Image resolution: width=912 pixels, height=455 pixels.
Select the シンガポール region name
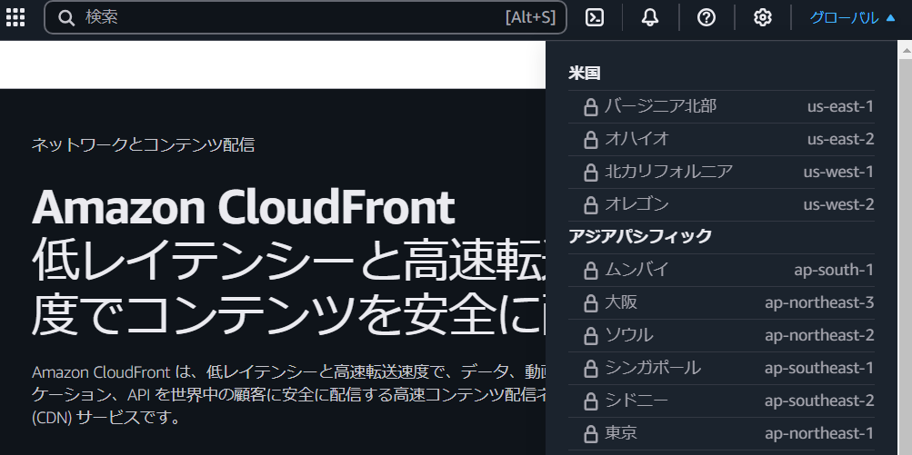point(653,367)
